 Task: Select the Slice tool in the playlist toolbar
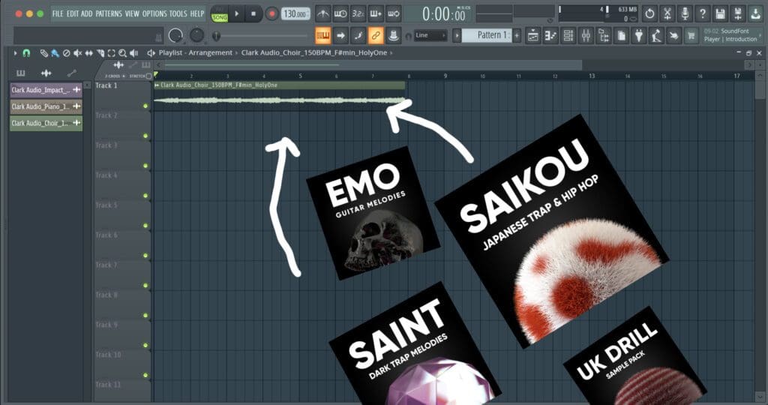(100, 53)
